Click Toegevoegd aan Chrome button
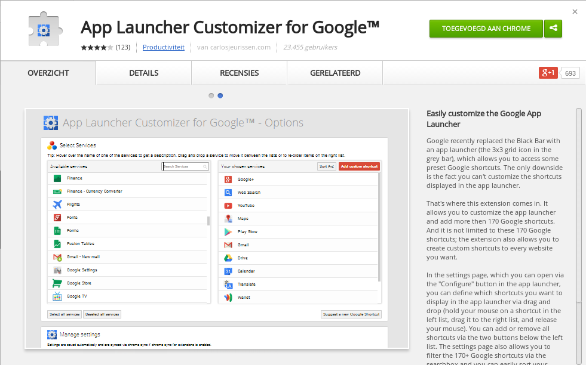Image resolution: width=586 pixels, height=365 pixels. click(x=486, y=29)
